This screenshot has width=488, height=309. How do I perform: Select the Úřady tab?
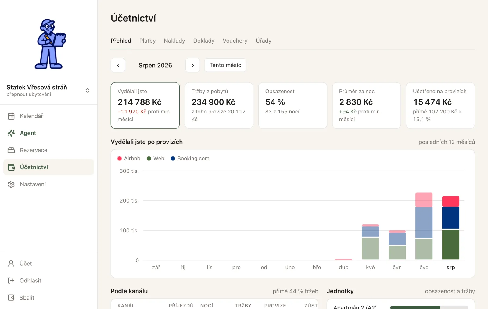click(x=264, y=41)
